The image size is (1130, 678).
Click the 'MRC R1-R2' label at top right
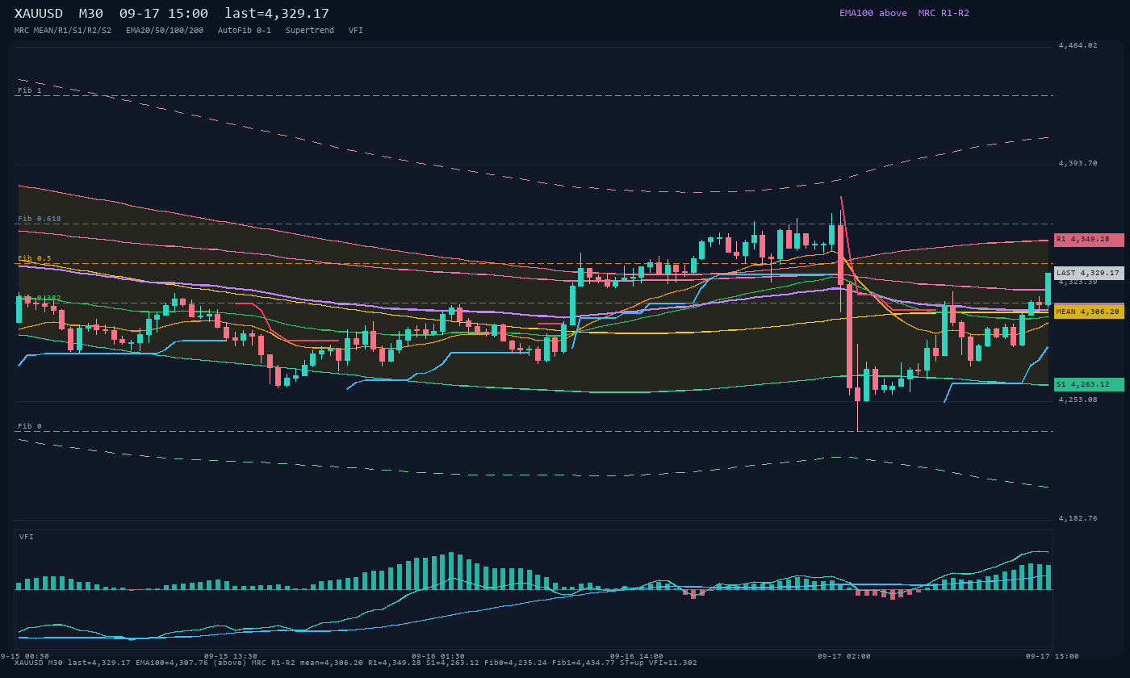click(944, 13)
